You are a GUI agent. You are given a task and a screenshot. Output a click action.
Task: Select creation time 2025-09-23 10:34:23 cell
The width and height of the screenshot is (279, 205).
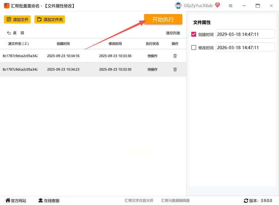click(x=63, y=70)
